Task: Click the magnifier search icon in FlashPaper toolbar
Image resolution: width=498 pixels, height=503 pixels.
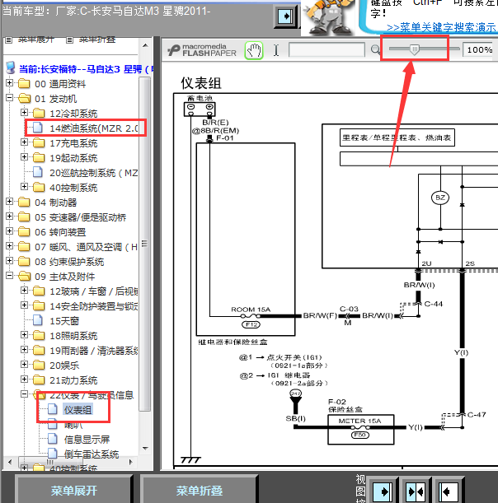Action: 374,49
